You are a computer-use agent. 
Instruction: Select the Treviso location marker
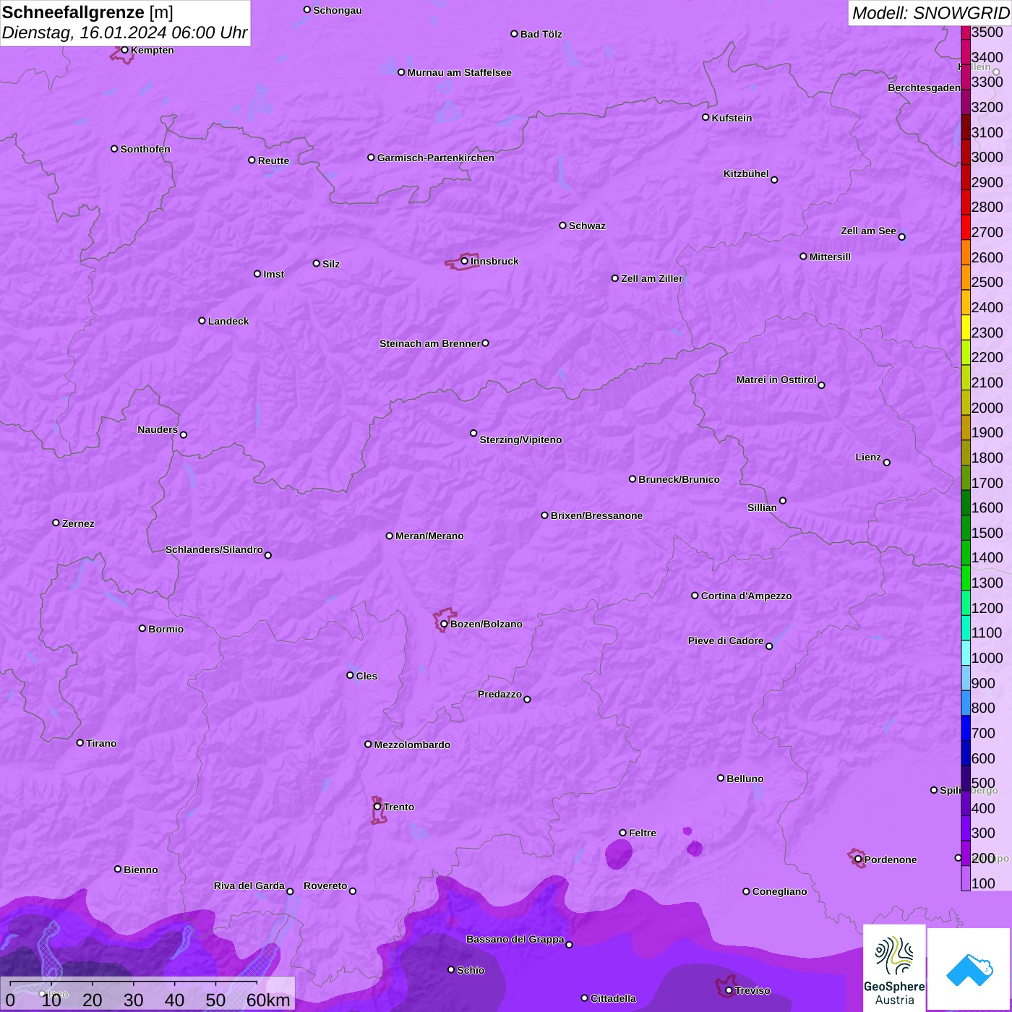(729, 990)
